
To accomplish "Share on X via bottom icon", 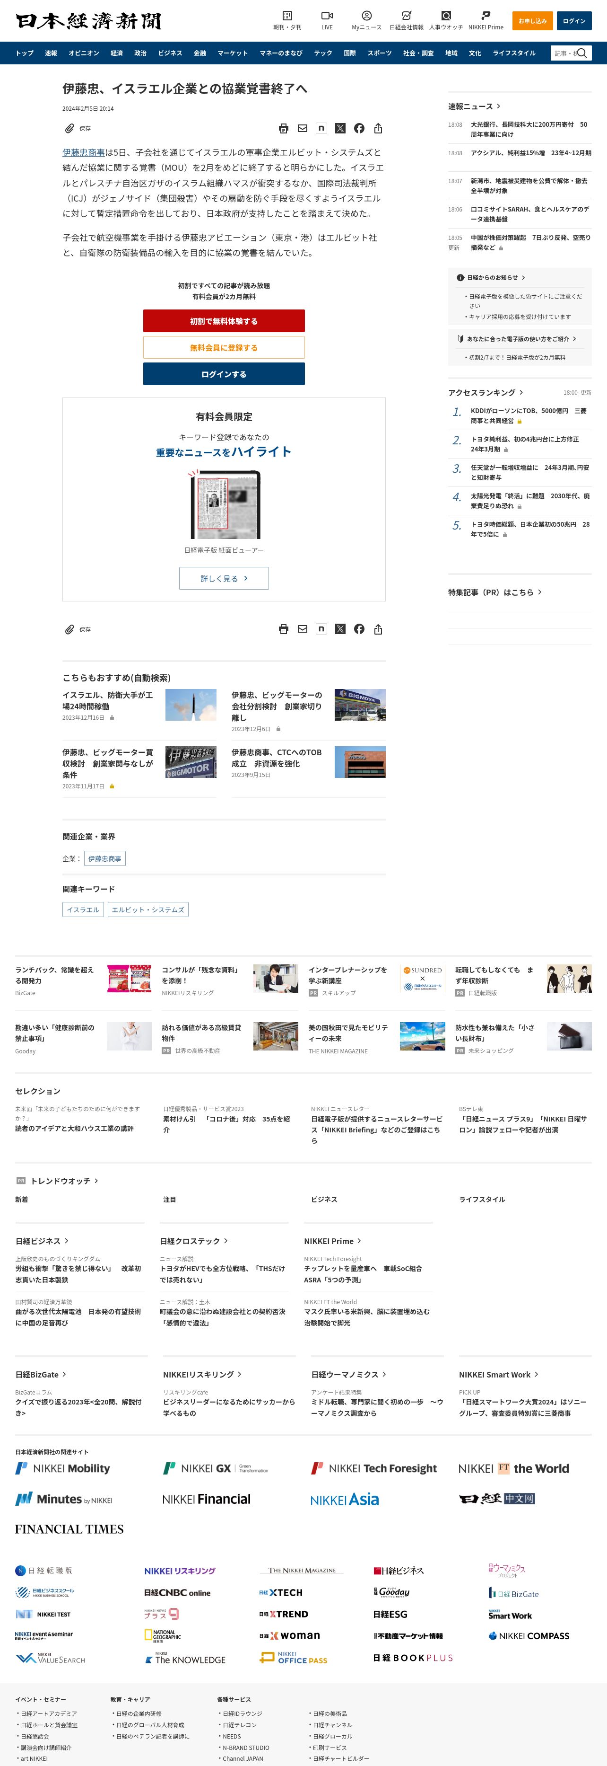I will tap(340, 629).
